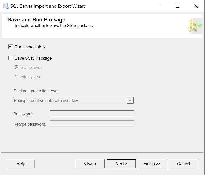Select the File system radio option

pos(16,77)
